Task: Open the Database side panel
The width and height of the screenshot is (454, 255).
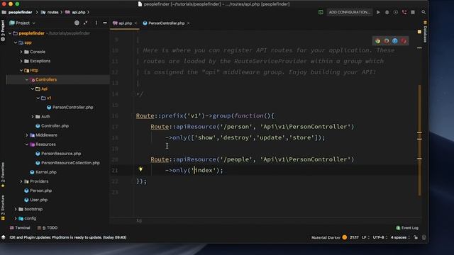Action: click(x=425, y=32)
